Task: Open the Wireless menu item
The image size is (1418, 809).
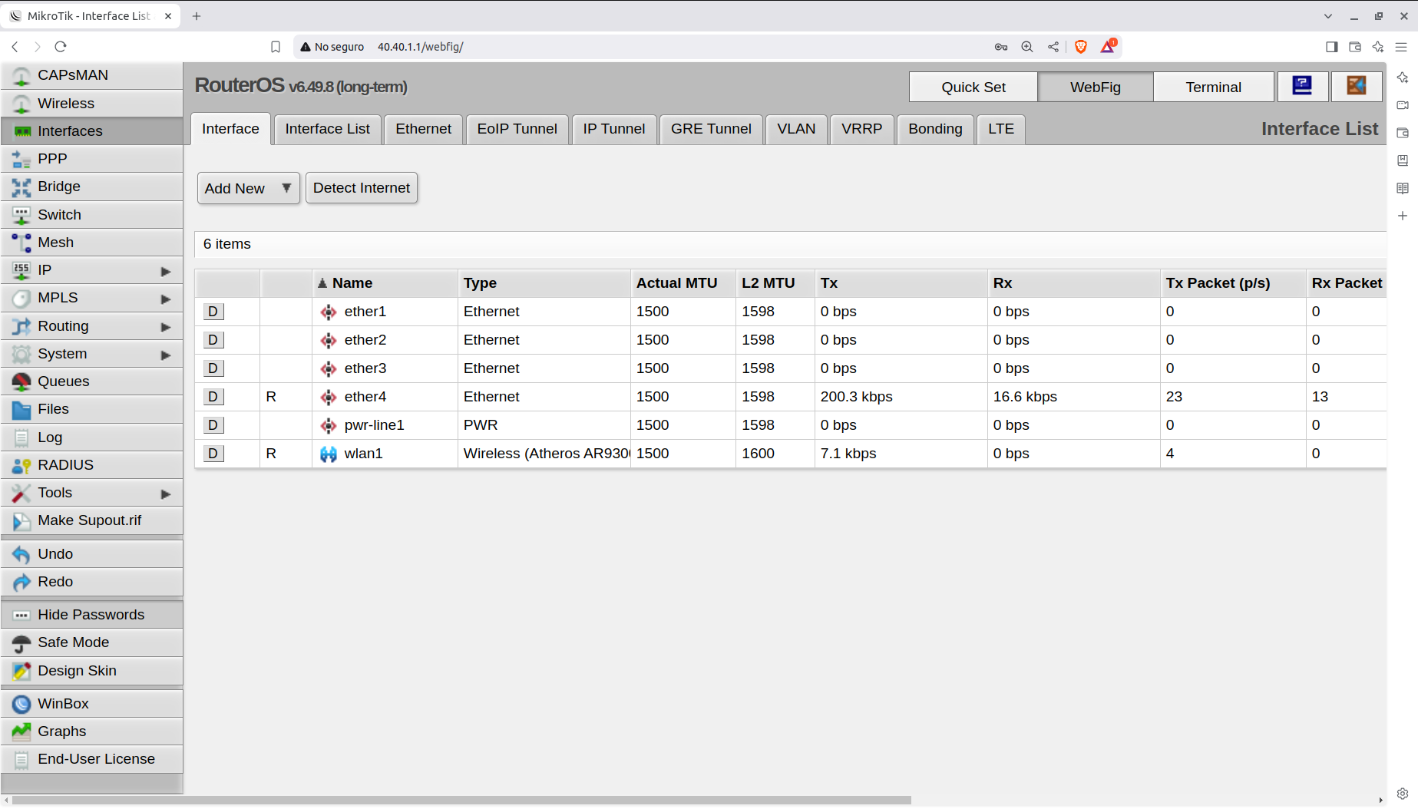Action: point(92,104)
